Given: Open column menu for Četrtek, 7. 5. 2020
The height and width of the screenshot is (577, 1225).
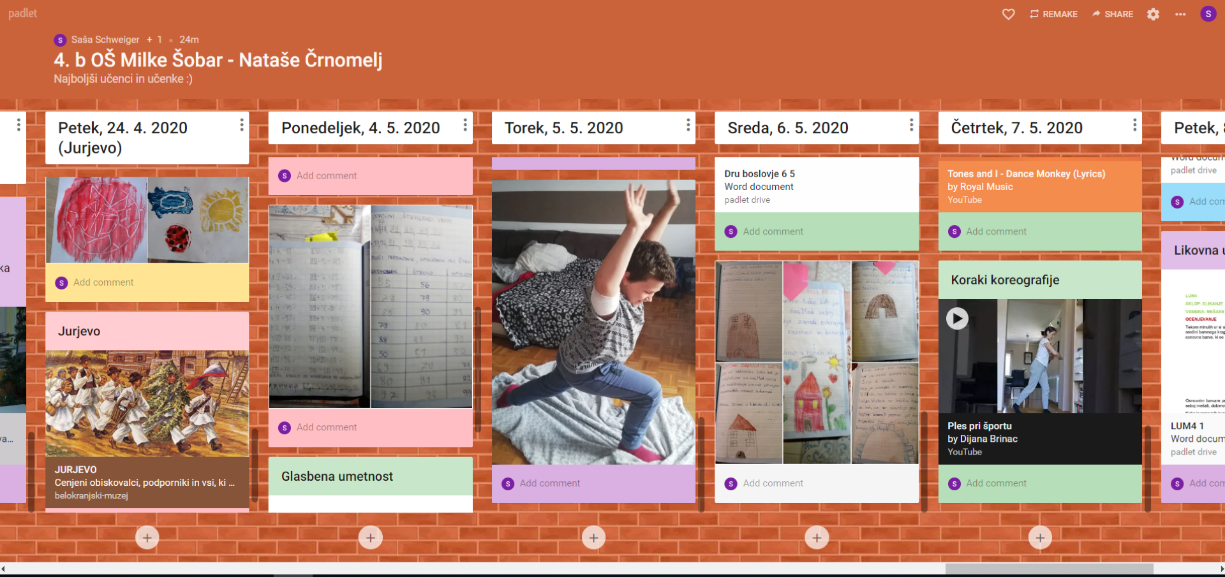Looking at the screenshot, I should (x=1134, y=125).
